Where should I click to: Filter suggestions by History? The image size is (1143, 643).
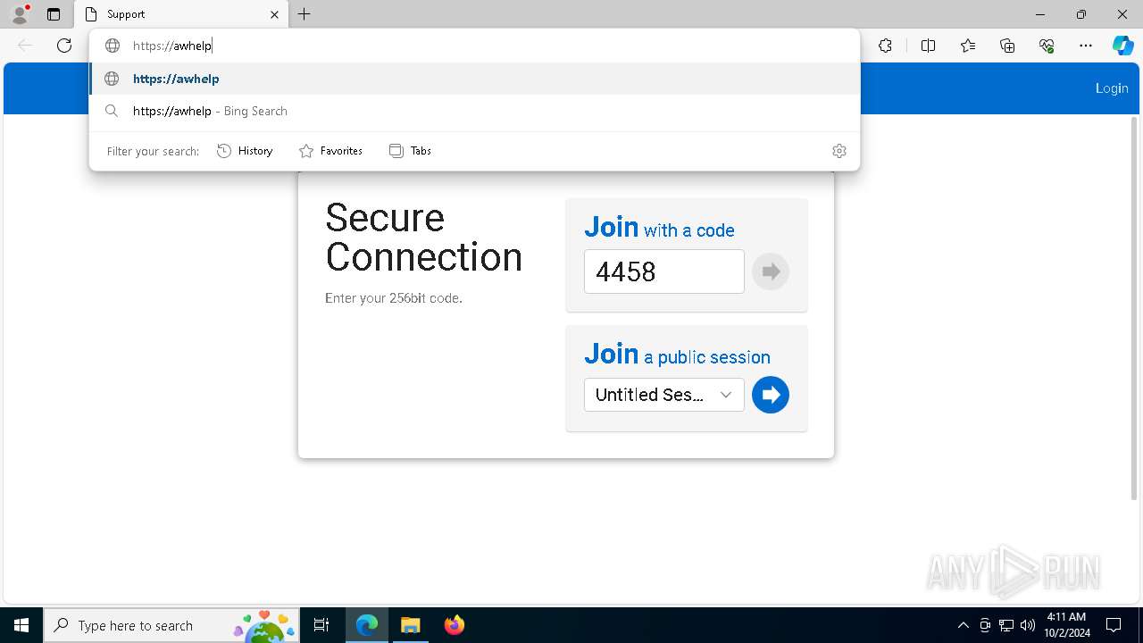(x=245, y=151)
